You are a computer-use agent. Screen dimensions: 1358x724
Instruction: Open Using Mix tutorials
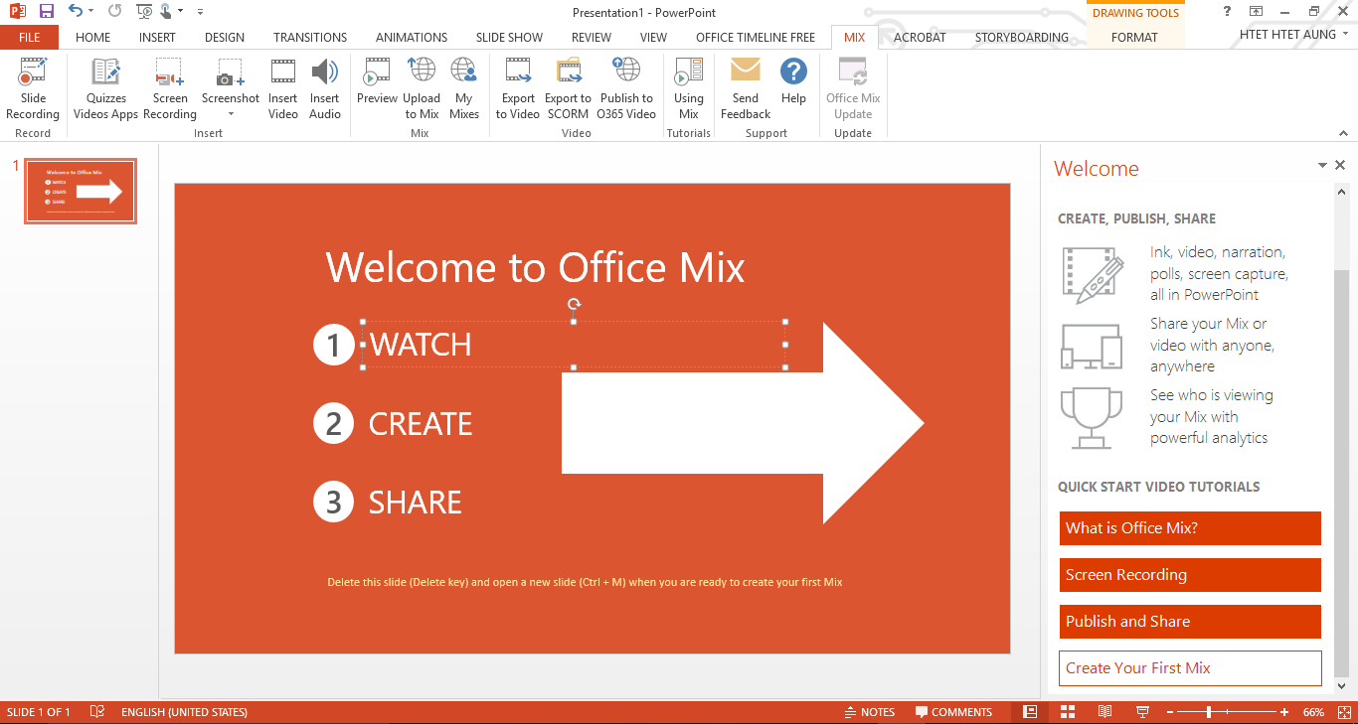[689, 88]
